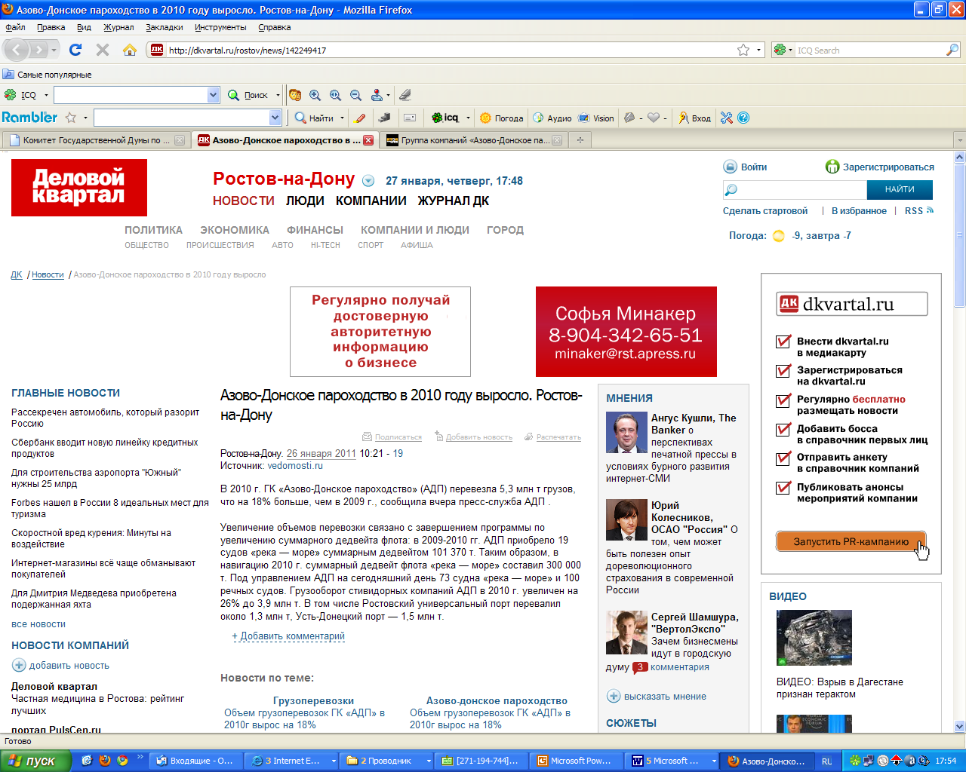Open the Журнал menu
The height and width of the screenshot is (772, 966).
[x=118, y=27]
